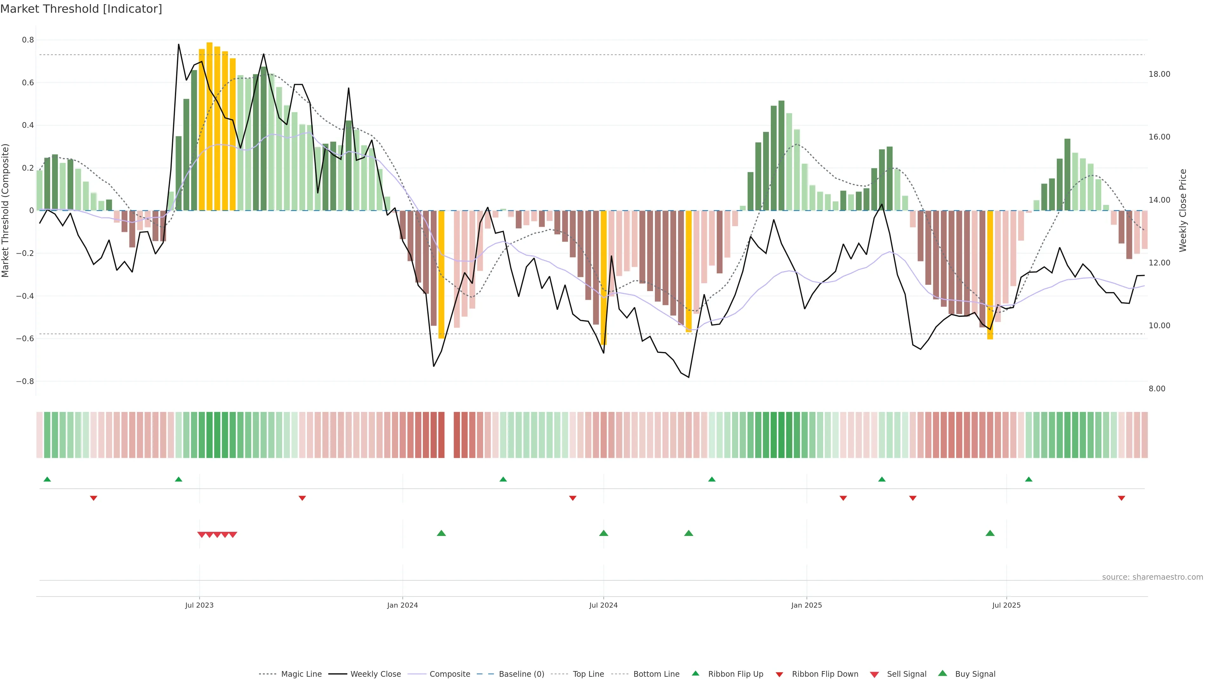1219x685 pixels.
Task: Click the first green flip-up triangle marker
Action: tap(47, 480)
